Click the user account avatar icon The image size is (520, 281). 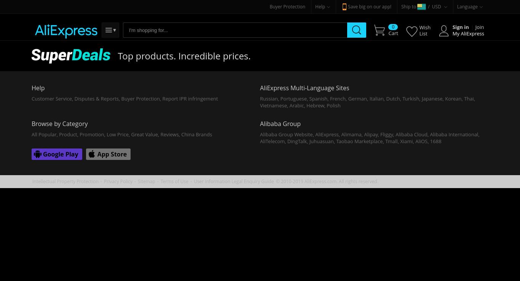pyautogui.click(x=443, y=31)
